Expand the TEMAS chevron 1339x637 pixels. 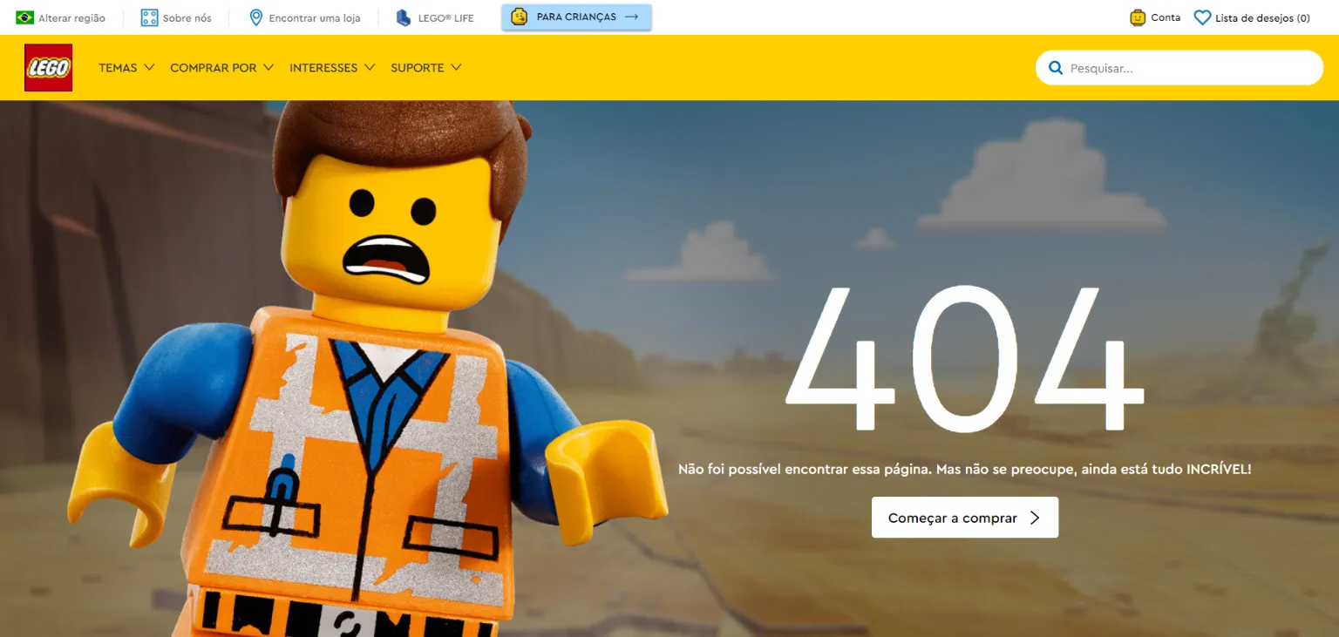pyautogui.click(x=149, y=67)
